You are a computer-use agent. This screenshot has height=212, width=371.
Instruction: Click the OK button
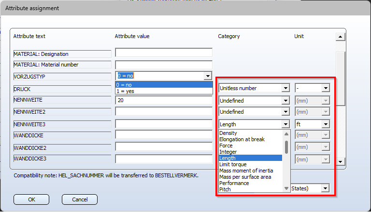pos(31,199)
